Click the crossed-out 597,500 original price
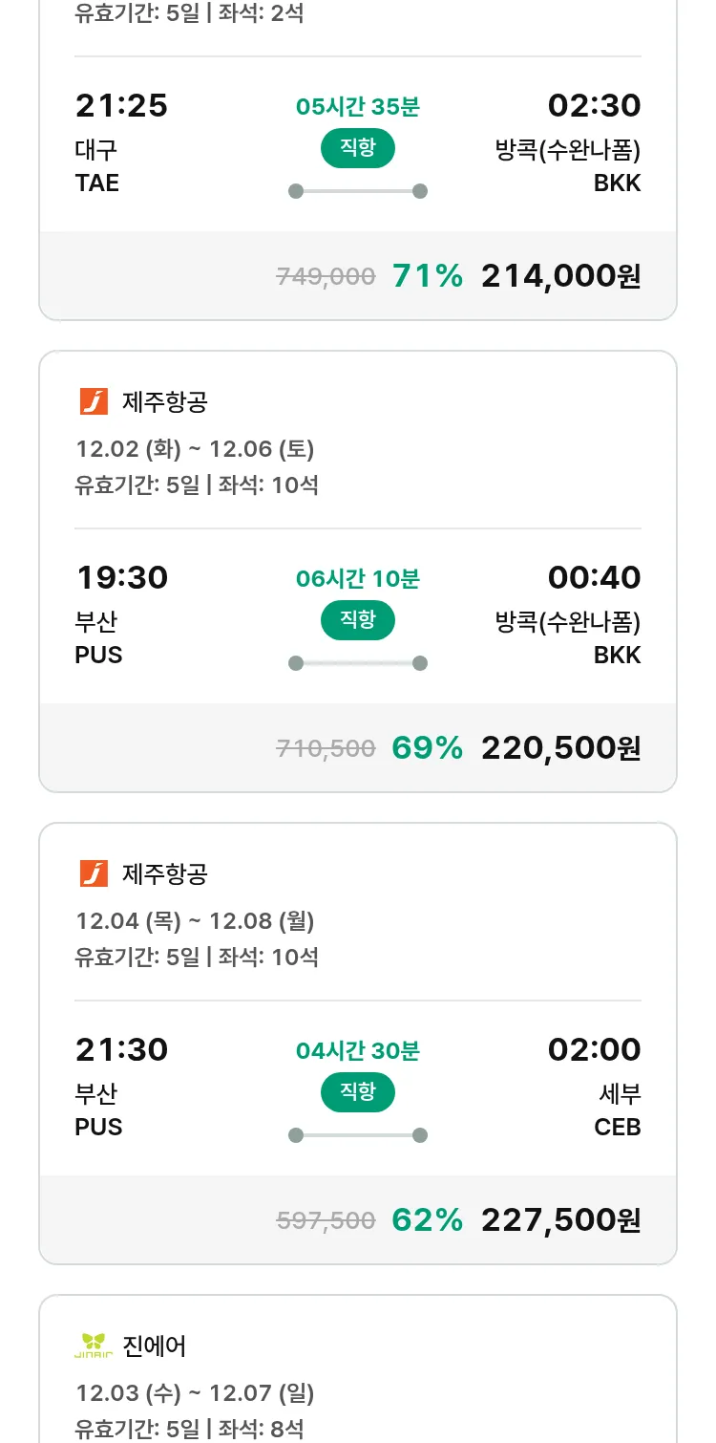The height and width of the screenshot is (1443, 716). click(x=326, y=1220)
